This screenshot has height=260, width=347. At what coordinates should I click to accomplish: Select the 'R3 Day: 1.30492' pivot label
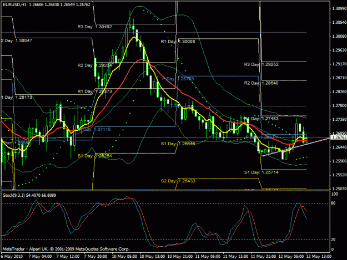95,27
